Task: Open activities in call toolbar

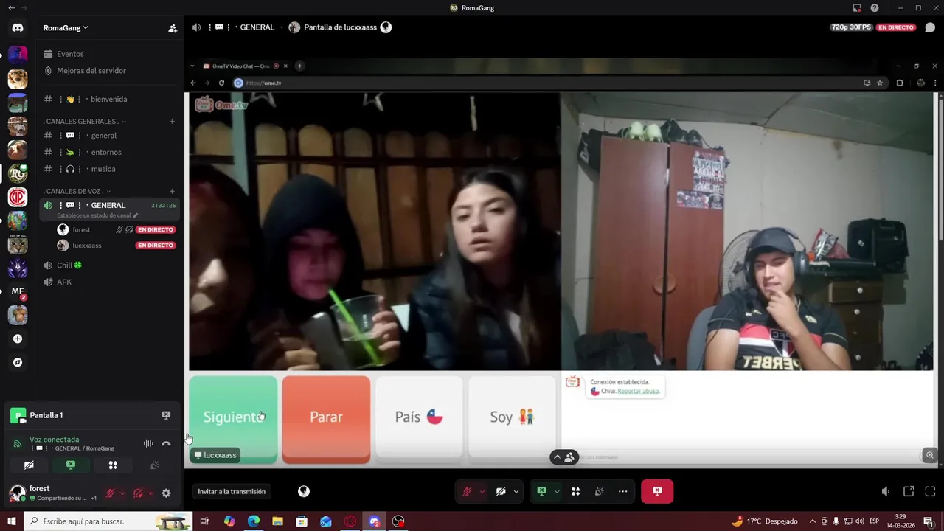Action: tap(576, 491)
